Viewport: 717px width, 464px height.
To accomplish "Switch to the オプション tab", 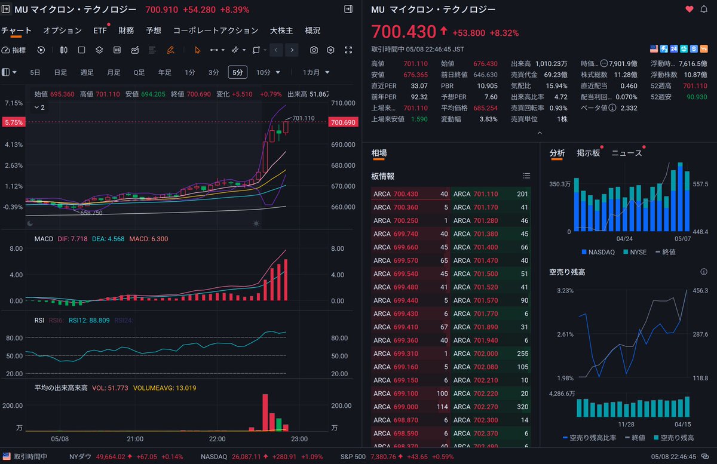I will (63, 30).
